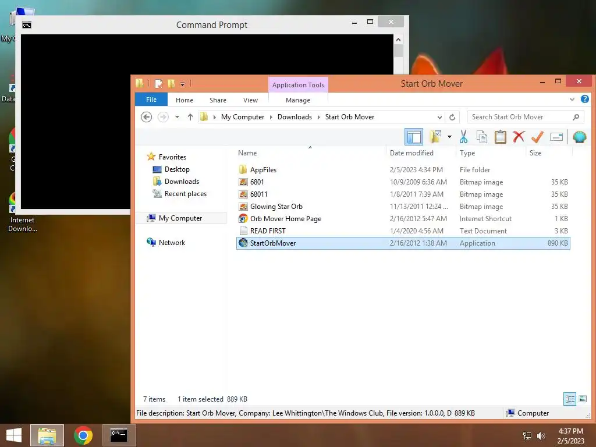Switch to the Share ribbon tab
This screenshot has height=447, width=596.
[x=218, y=100]
